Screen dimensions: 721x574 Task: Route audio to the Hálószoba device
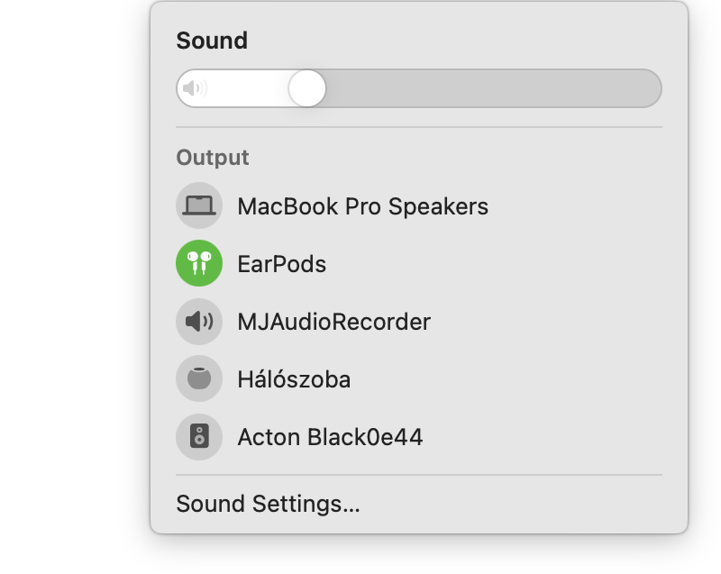(x=294, y=379)
